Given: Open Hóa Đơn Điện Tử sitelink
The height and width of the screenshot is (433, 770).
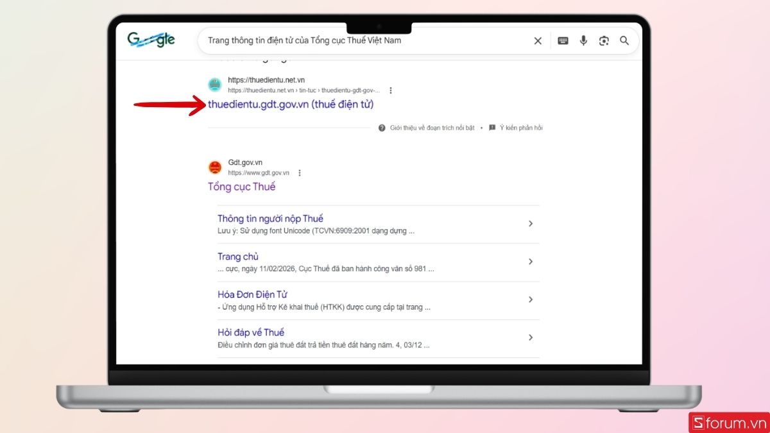Looking at the screenshot, I should coord(252,294).
